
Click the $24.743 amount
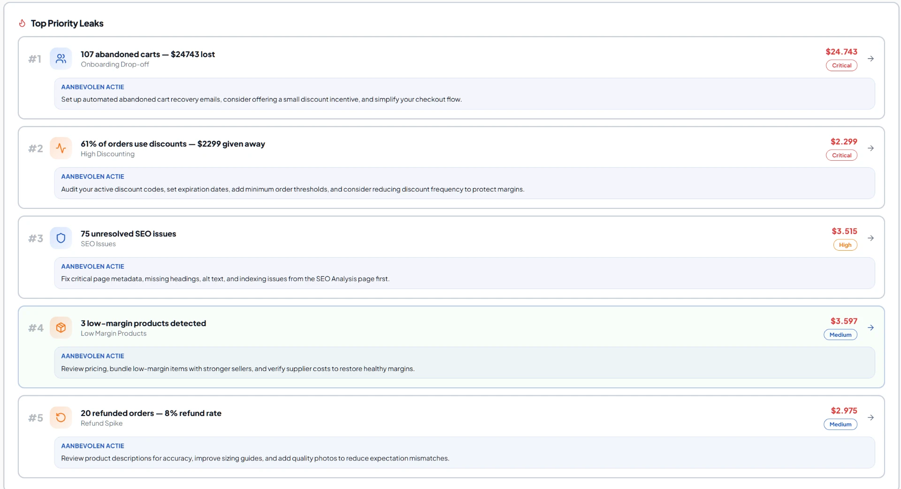coord(841,52)
